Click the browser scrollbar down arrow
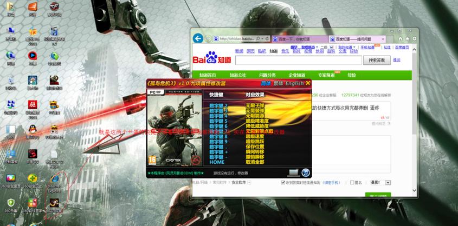This screenshot has height=226, width=458. point(414,190)
